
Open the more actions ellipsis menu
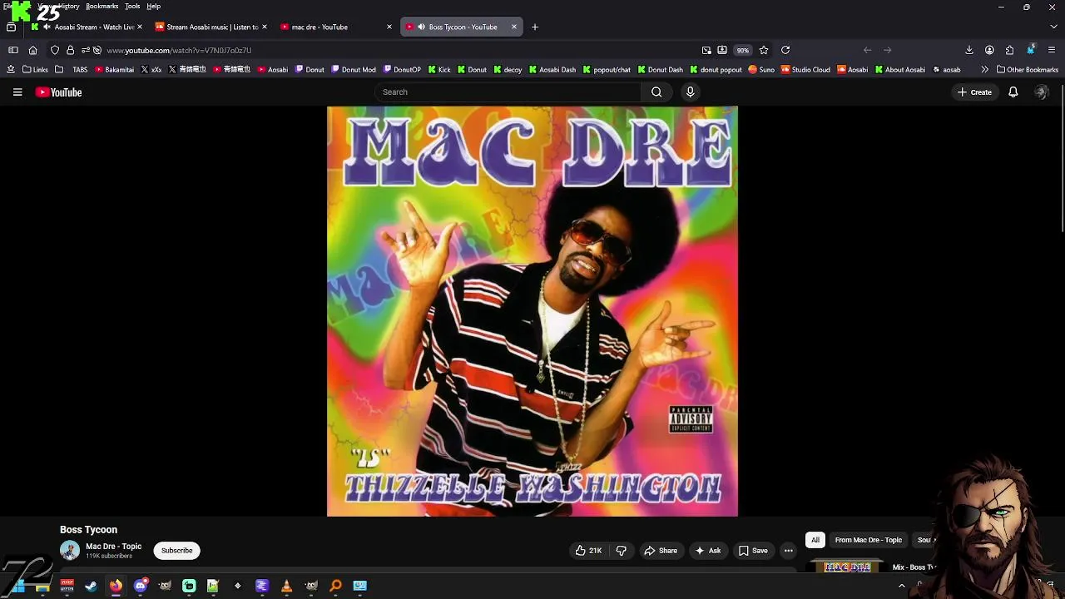click(x=789, y=551)
